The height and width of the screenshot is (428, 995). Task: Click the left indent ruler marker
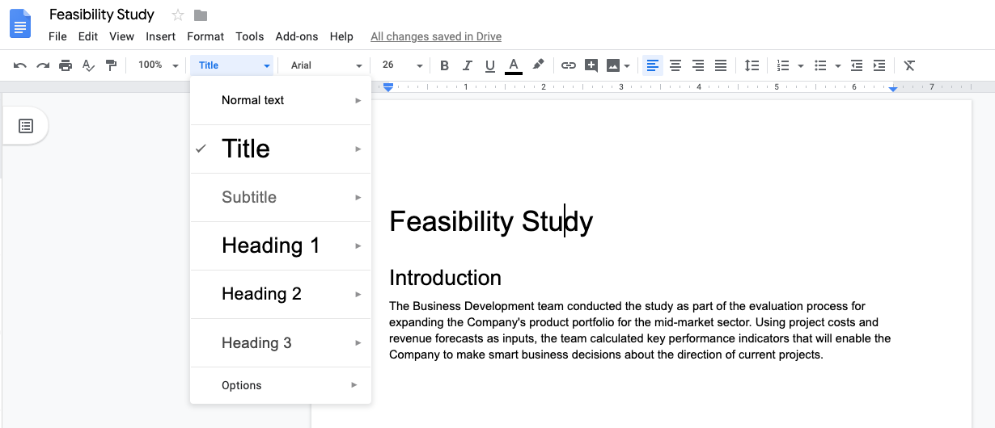pos(388,86)
